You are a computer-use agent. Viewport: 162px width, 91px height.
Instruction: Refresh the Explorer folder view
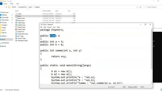[140, 7]
